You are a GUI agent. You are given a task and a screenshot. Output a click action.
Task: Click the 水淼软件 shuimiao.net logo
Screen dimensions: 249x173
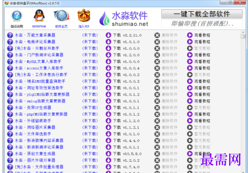coord(124,19)
